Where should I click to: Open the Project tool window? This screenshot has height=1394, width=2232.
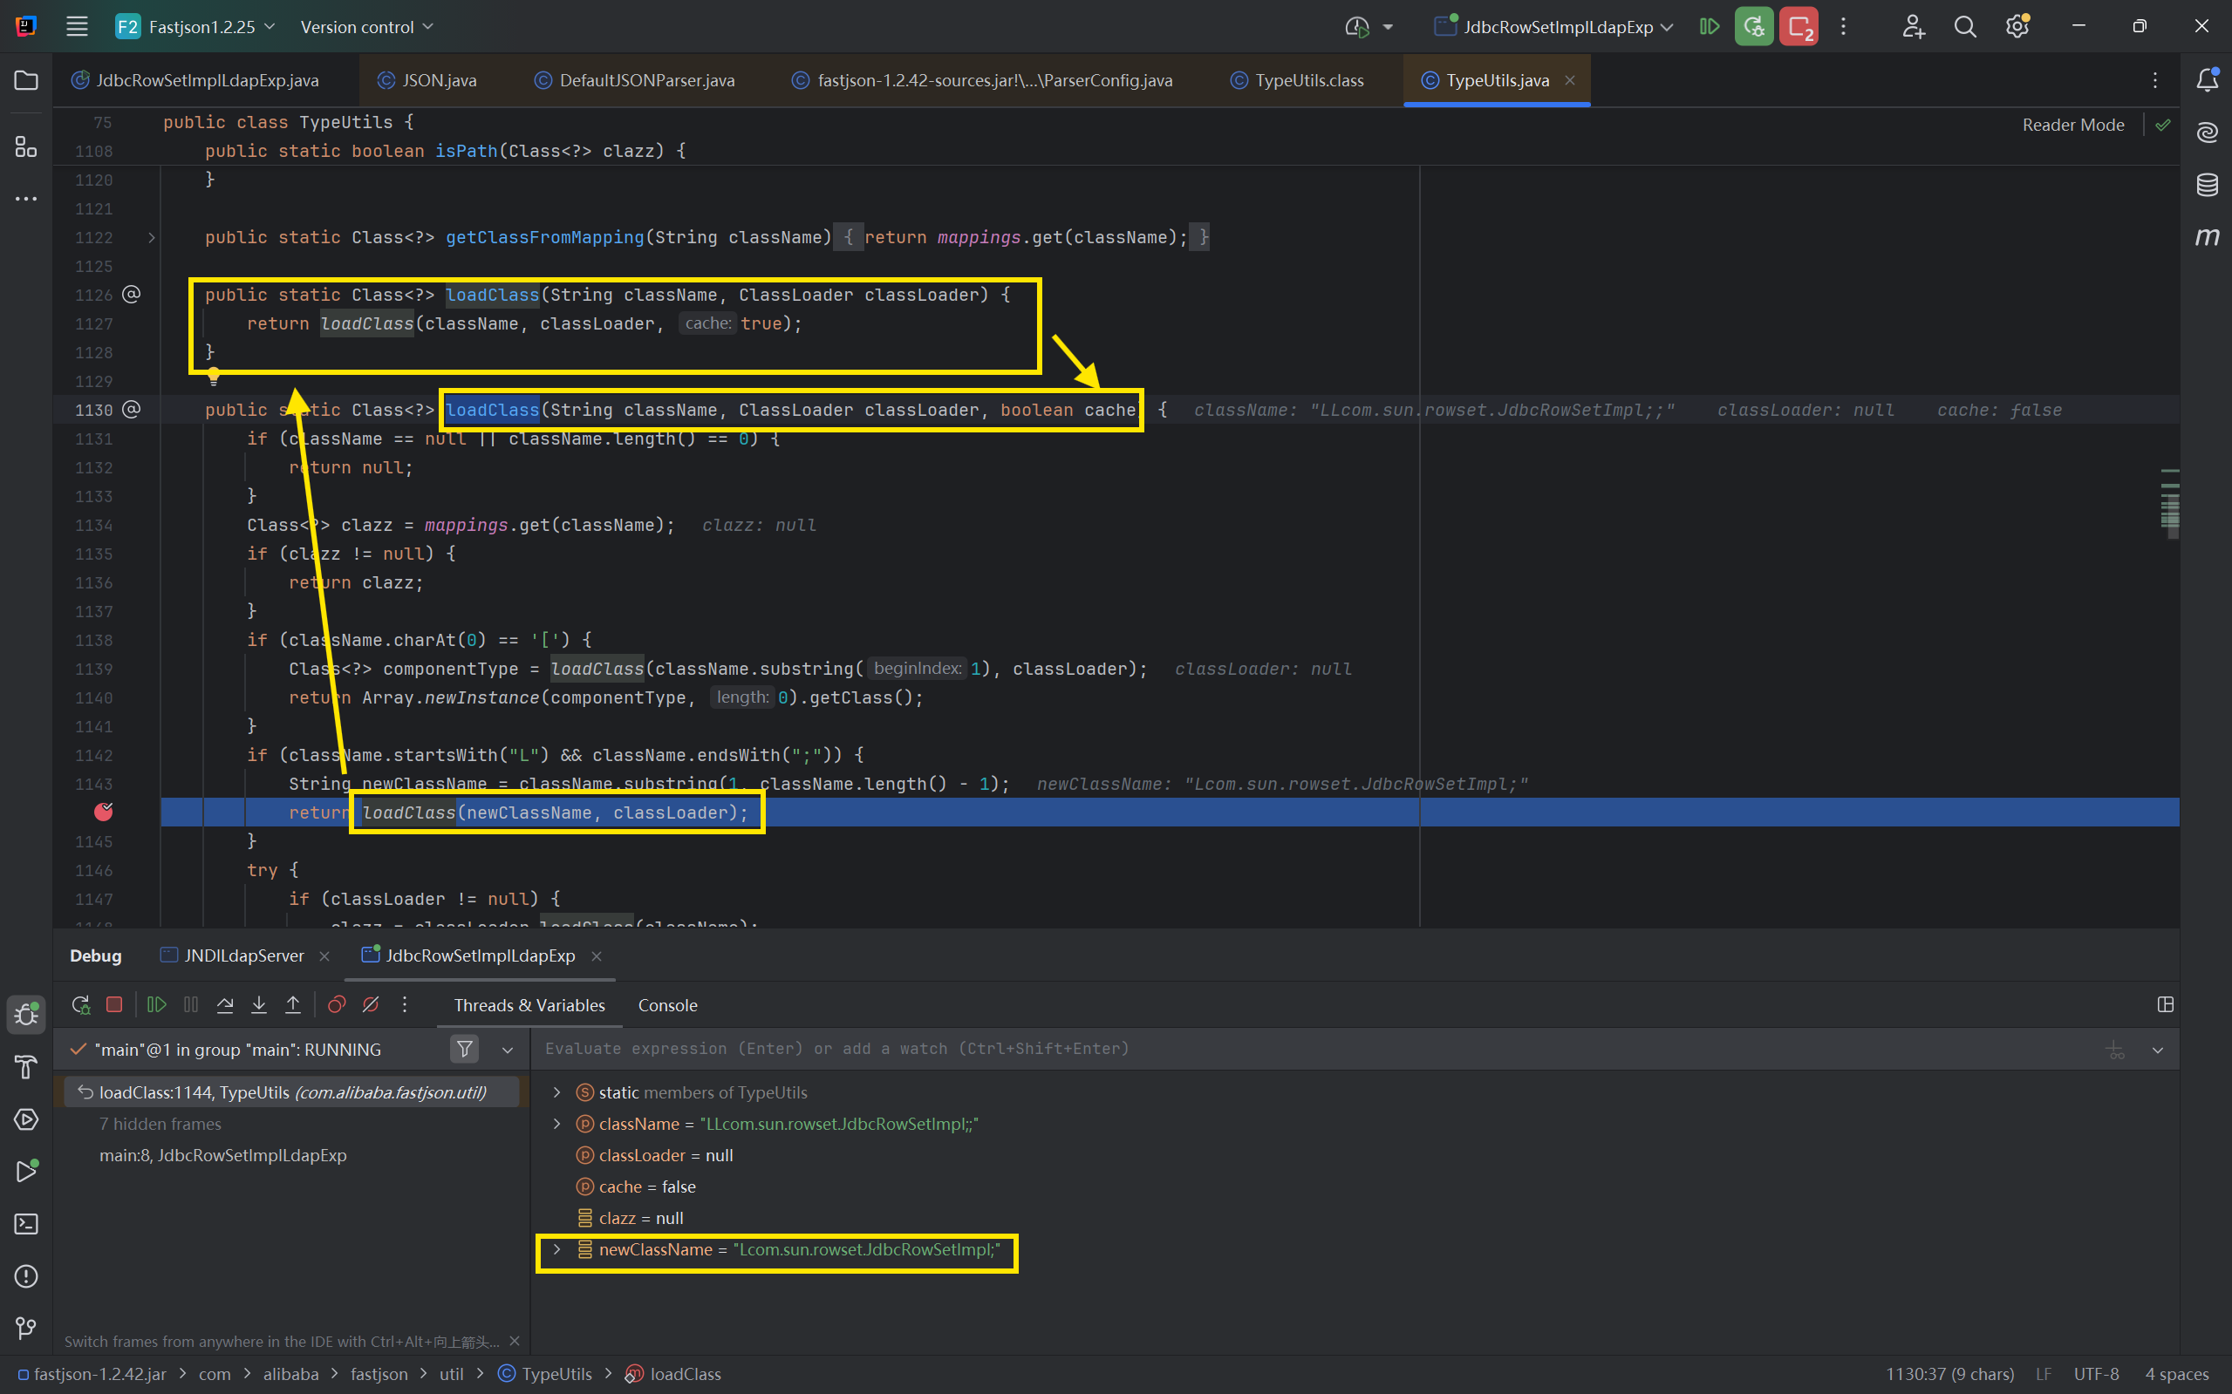(x=26, y=80)
